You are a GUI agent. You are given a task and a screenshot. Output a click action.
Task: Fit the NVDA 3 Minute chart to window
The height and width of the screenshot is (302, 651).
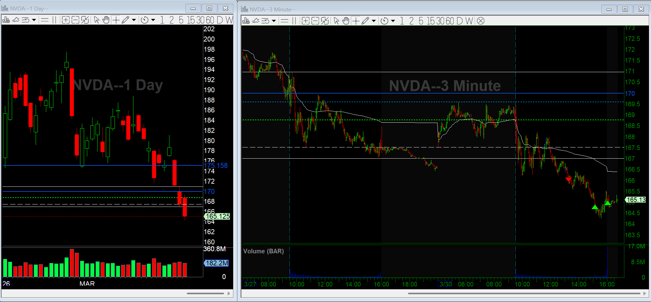[325, 21]
